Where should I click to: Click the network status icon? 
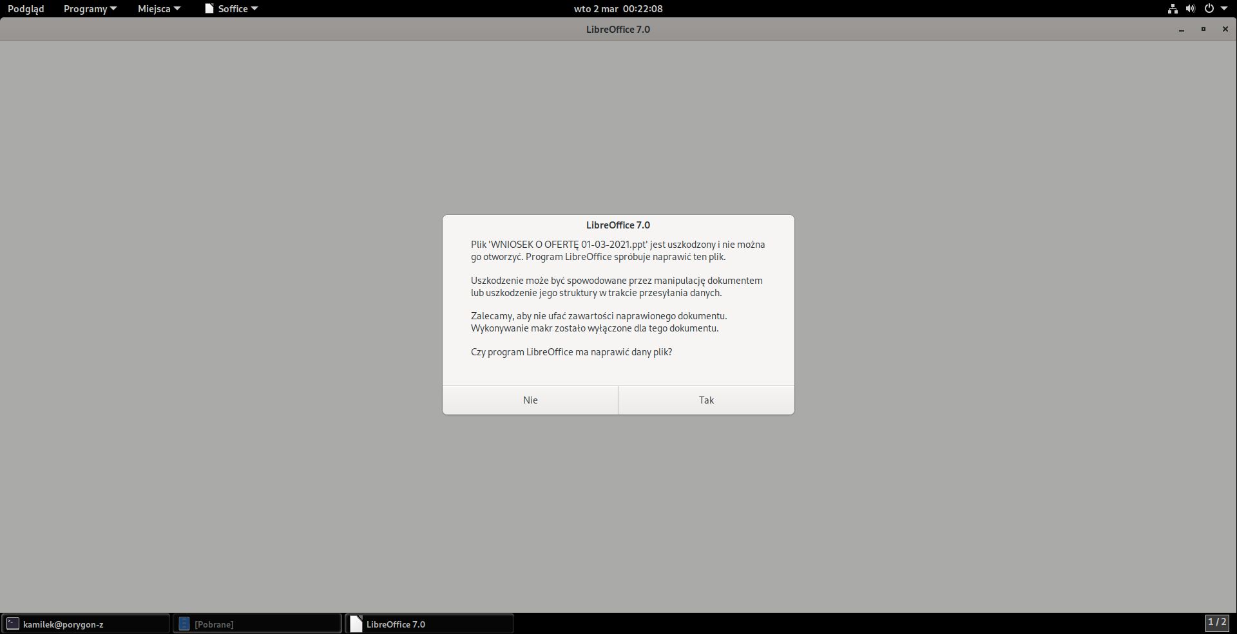coord(1173,9)
